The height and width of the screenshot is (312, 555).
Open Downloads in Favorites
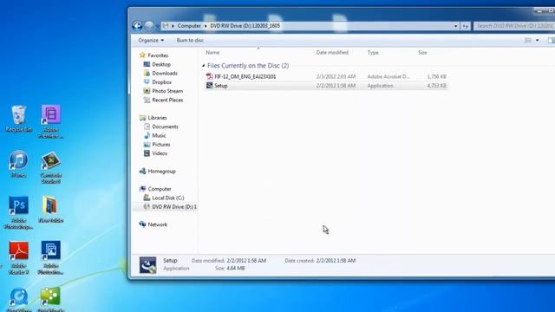[165, 73]
